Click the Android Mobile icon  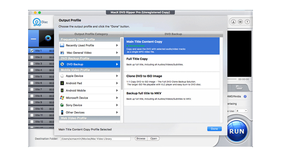[x=62, y=90]
